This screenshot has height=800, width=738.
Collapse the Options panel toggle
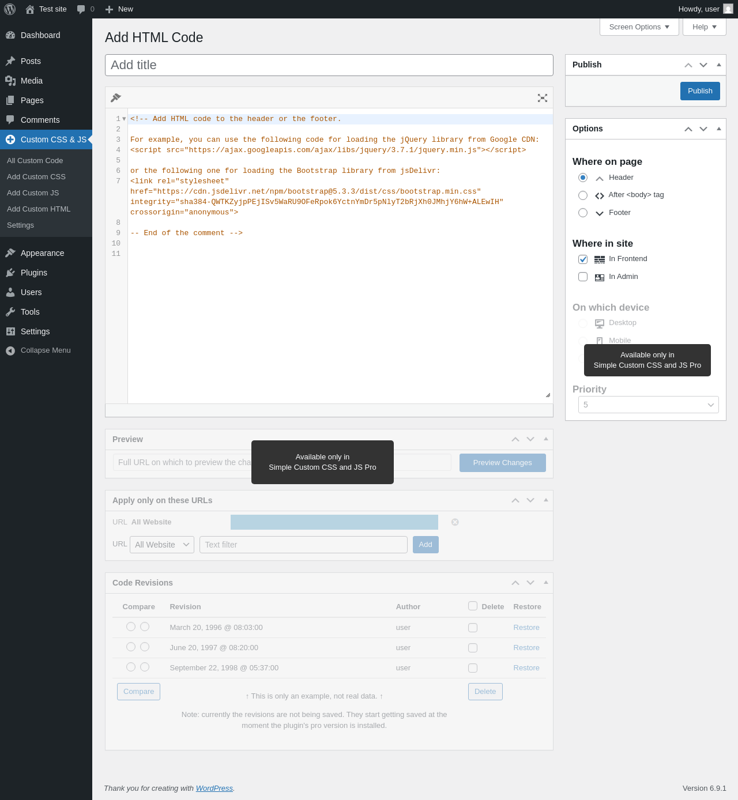[x=719, y=129]
